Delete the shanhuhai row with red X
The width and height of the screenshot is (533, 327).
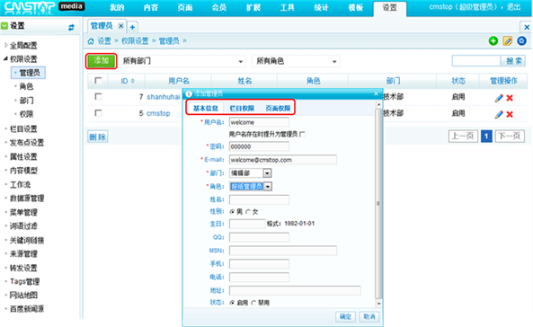510,98
